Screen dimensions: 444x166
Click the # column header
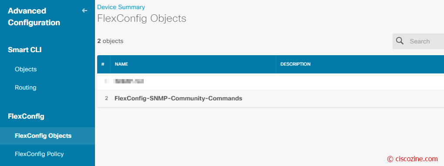pos(103,64)
